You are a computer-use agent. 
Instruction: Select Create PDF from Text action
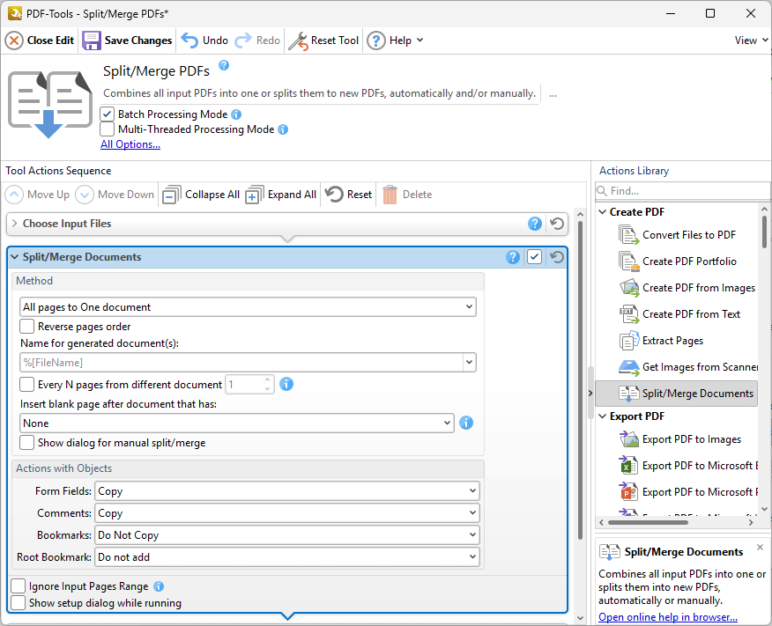(680, 314)
